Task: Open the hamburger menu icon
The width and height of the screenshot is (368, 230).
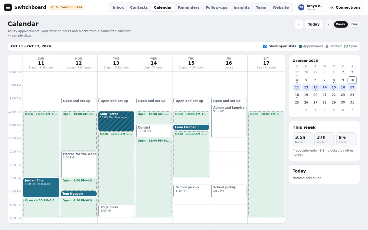Action: (8, 7)
